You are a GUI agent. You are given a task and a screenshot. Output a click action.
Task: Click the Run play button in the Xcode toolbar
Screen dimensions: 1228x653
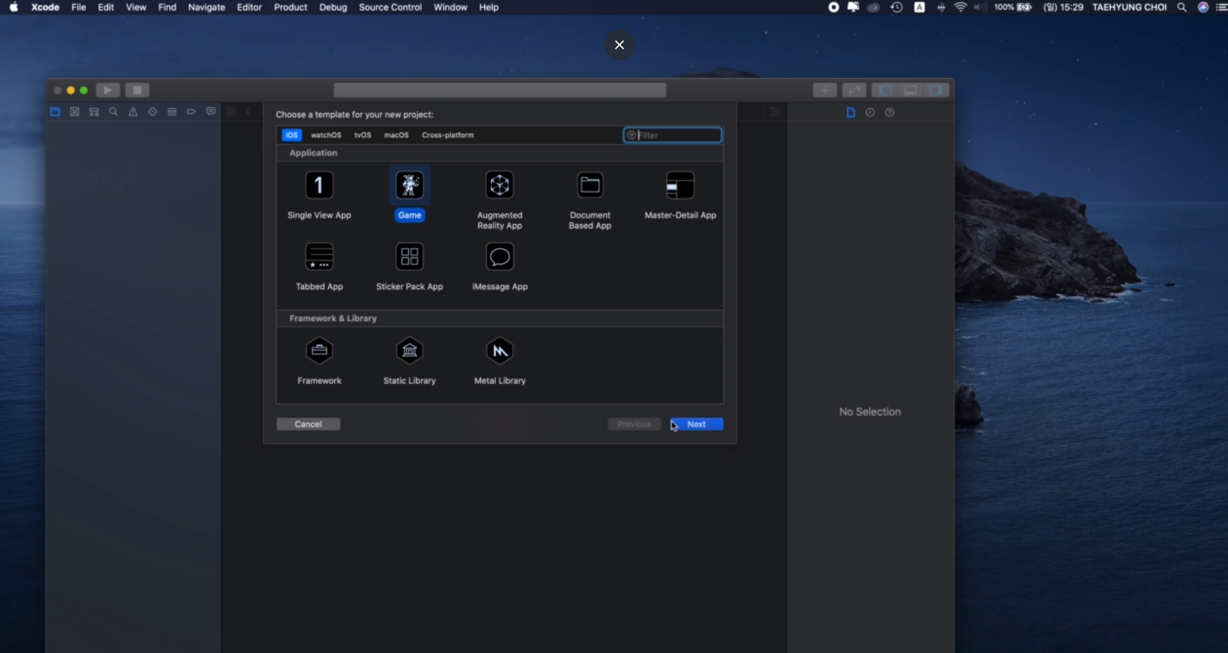pyautogui.click(x=108, y=90)
